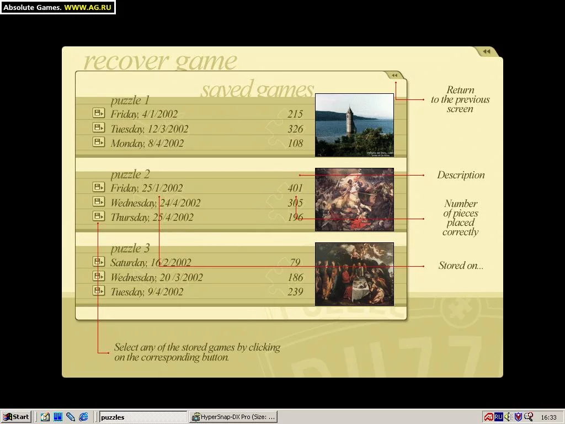
Task: Load the Wednesday, 20/3/2002 saved game
Action: [98, 276]
